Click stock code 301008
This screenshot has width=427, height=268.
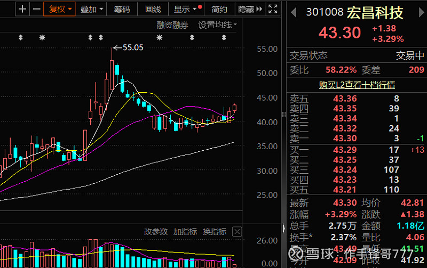click(x=325, y=12)
